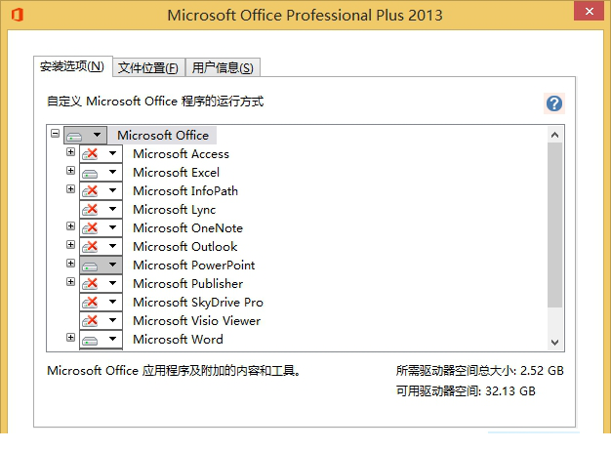Screen dimensions: 611x450
Task: Switch to the 用户信息(S) tab
Action: 223,67
